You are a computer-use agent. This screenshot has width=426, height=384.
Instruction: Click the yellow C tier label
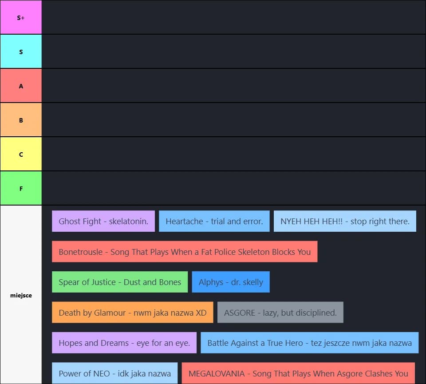pos(21,154)
